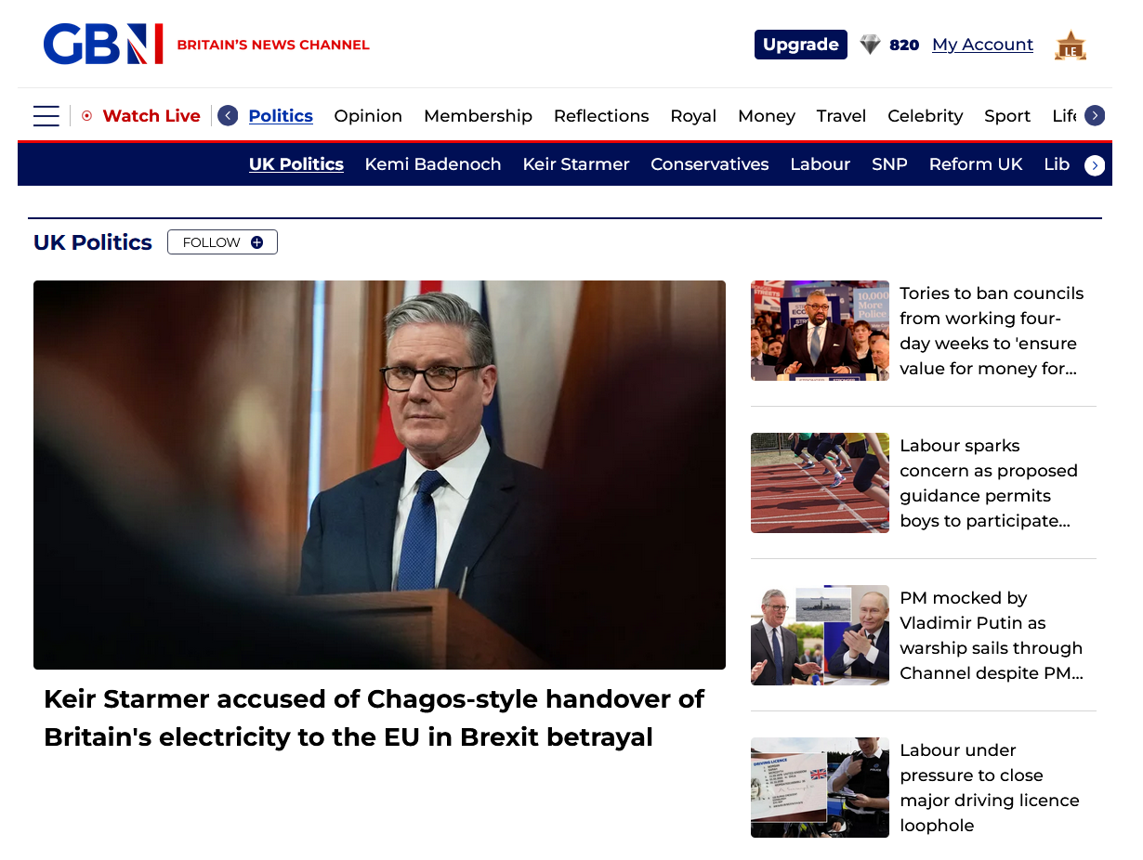The image size is (1143, 860).
Task: Open the hamburger menu icon
Action: pos(46,116)
